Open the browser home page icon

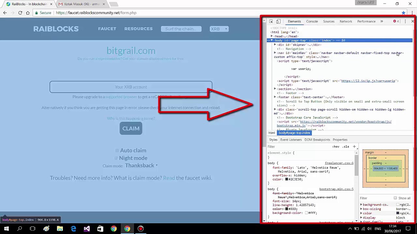[28, 13]
